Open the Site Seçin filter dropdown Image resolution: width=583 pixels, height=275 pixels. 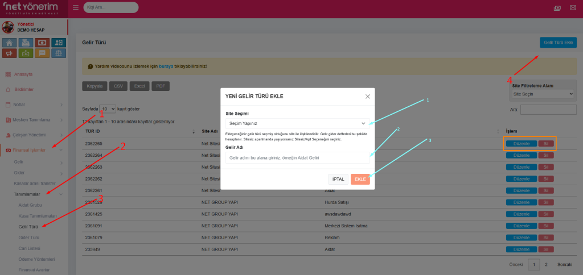(x=543, y=94)
